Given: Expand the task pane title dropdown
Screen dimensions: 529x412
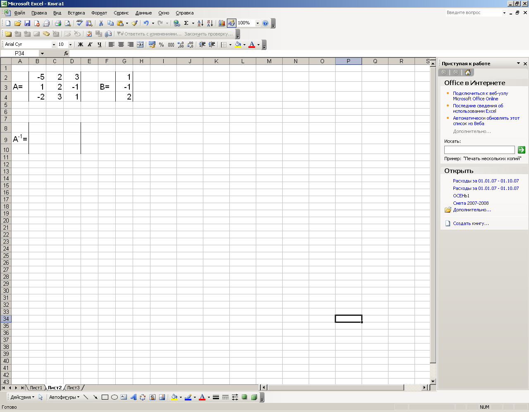Looking at the screenshot, I should [518, 64].
